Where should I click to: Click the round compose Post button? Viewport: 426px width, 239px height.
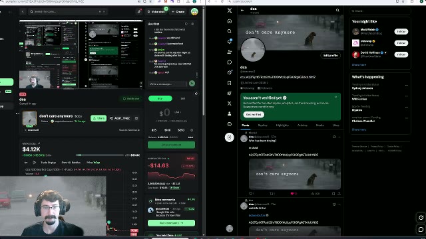230,137
